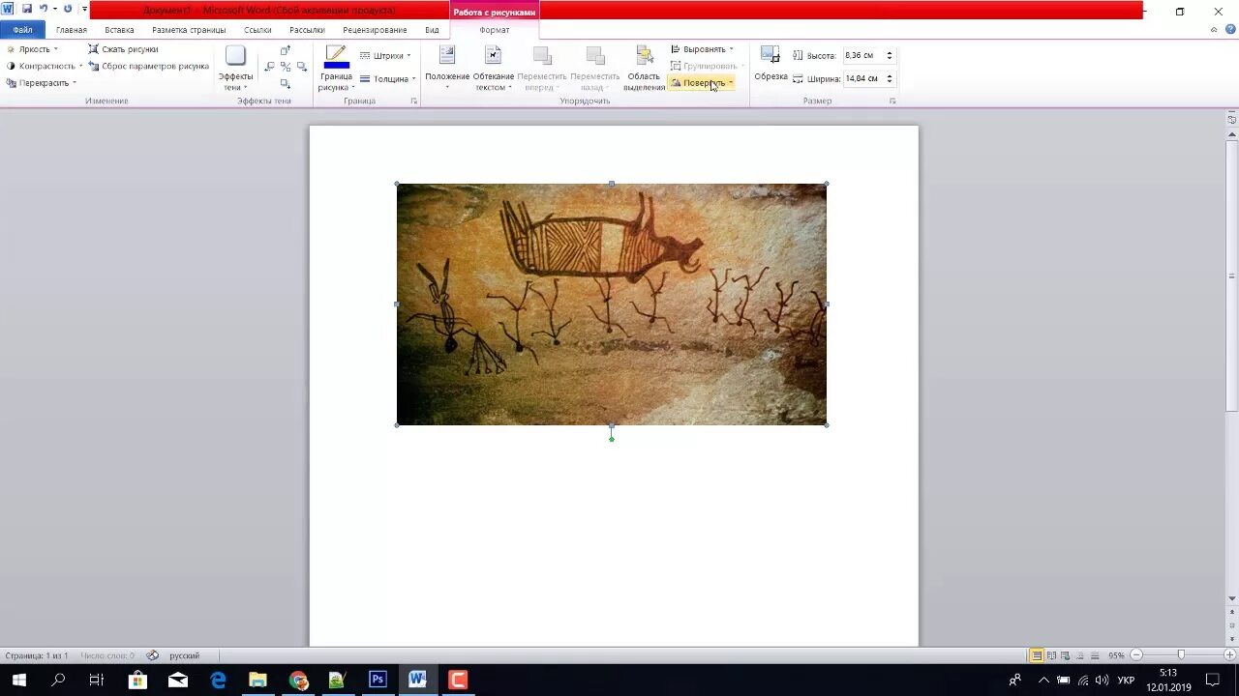Open the Customize Quick Access Toolbar arrow
The width and height of the screenshot is (1239, 696).
click(x=84, y=9)
